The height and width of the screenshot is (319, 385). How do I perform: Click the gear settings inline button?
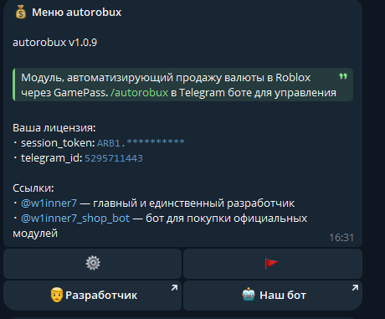[x=93, y=264]
